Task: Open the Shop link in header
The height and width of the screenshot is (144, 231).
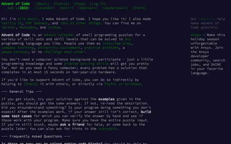Action: (x=79, y=4)
